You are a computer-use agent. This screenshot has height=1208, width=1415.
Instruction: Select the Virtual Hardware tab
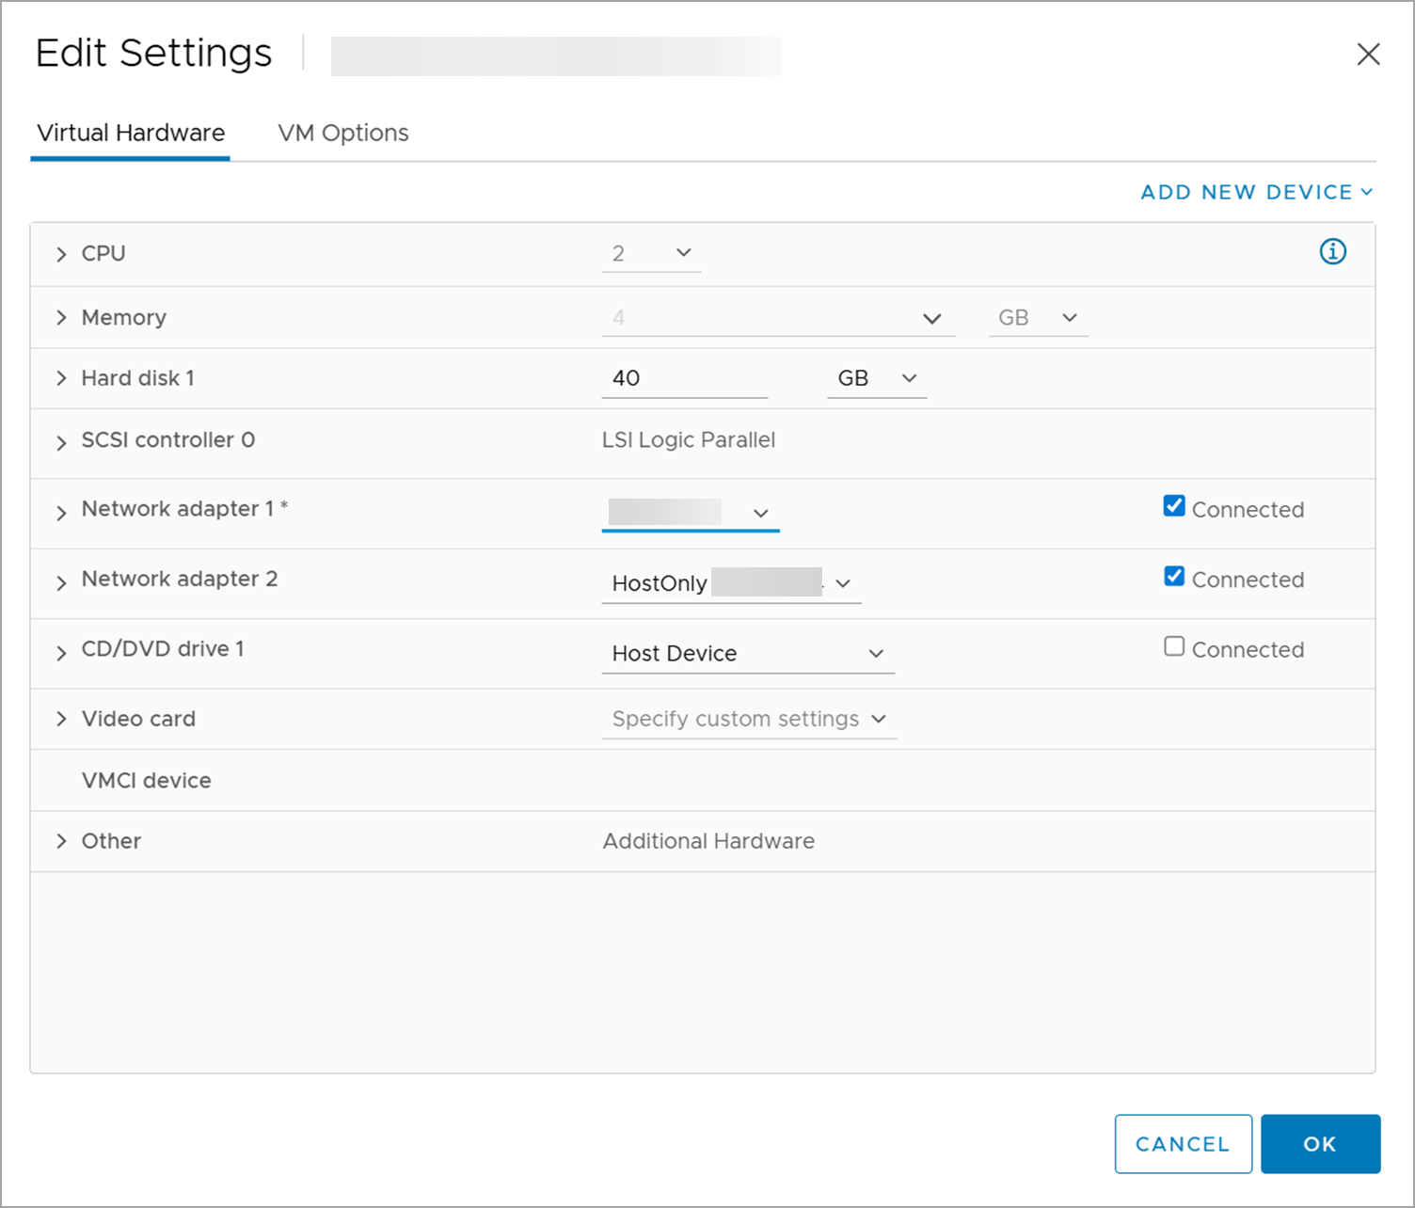click(x=131, y=133)
